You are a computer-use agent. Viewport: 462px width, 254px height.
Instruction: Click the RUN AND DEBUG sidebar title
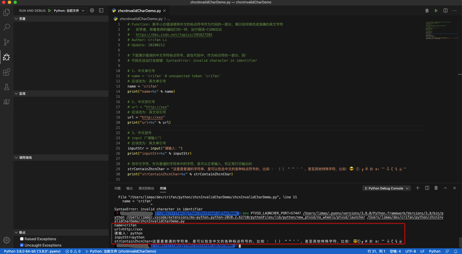coord(32,11)
